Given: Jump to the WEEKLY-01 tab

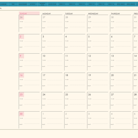Looking at the screenshot, I should [62, 4].
